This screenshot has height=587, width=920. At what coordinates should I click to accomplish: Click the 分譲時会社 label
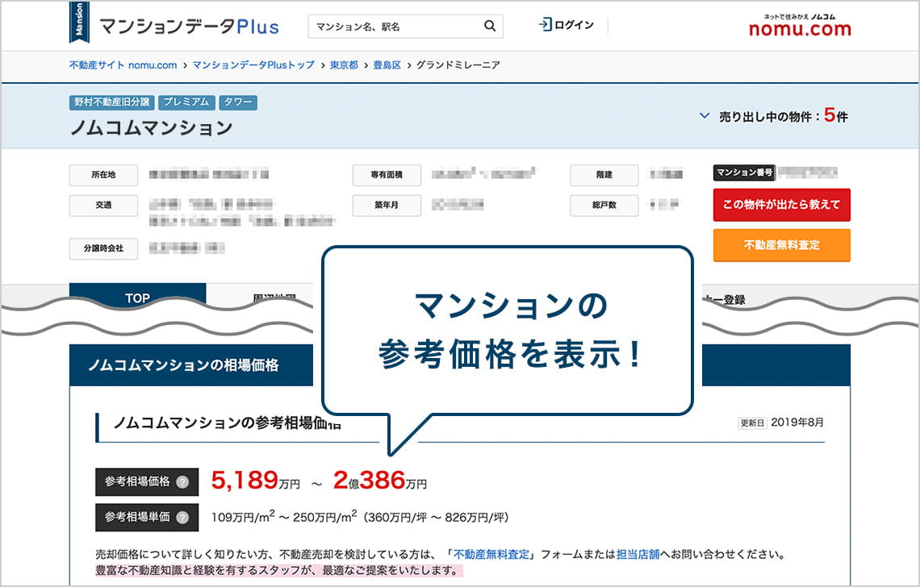(x=104, y=248)
